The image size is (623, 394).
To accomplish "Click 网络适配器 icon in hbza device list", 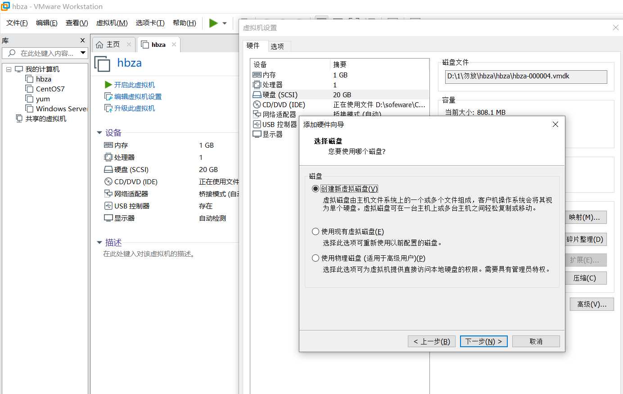I will [x=108, y=194].
